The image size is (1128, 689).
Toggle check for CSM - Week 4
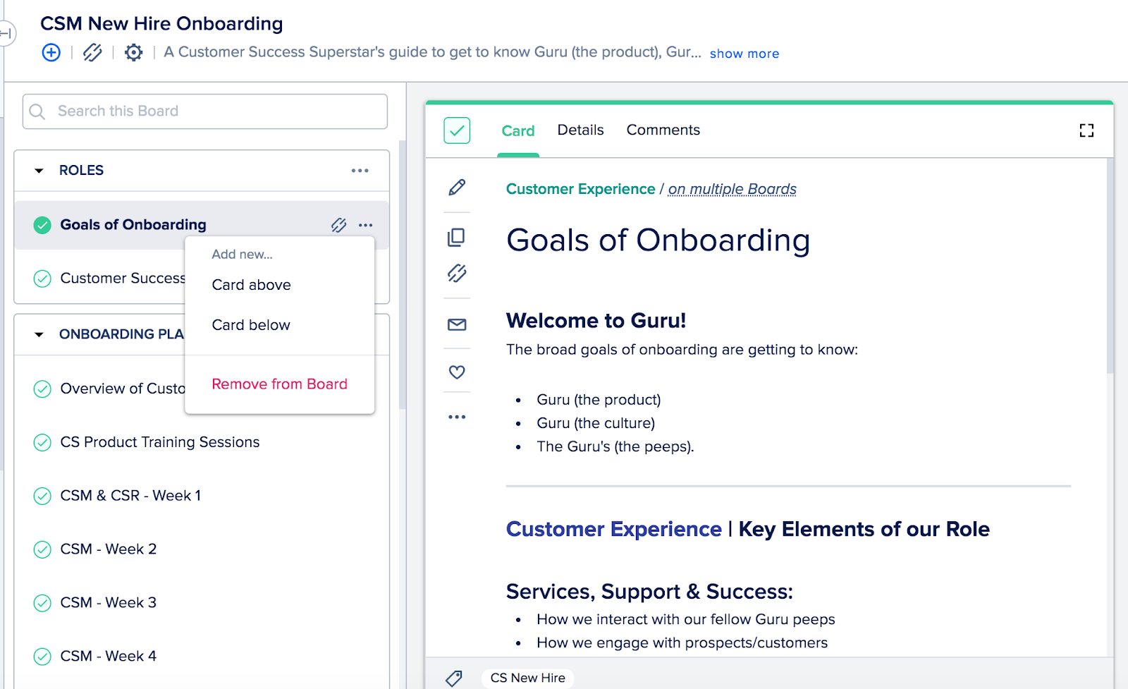click(42, 657)
